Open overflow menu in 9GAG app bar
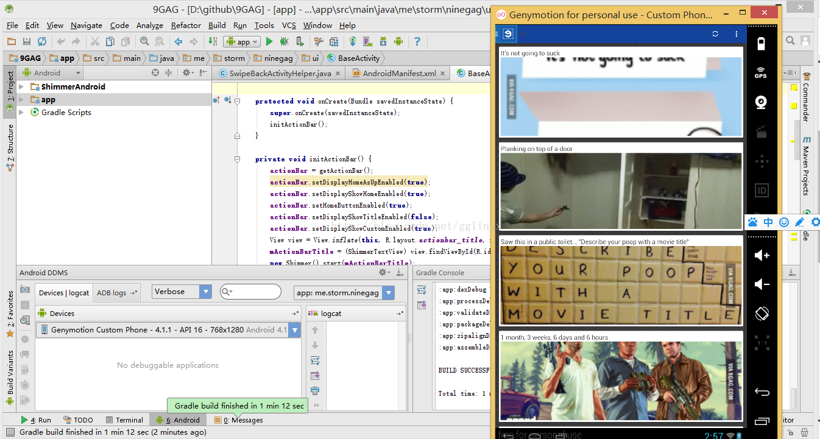This screenshot has height=439, width=820. [736, 34]
